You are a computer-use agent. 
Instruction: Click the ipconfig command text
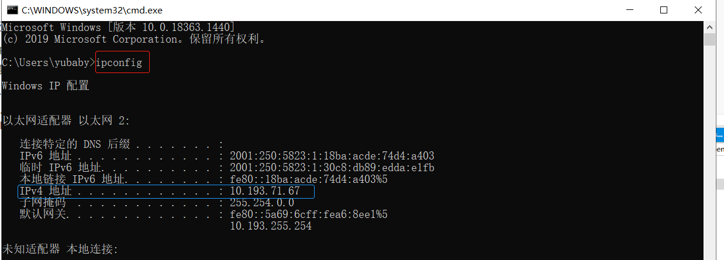(x=119, y=63)
